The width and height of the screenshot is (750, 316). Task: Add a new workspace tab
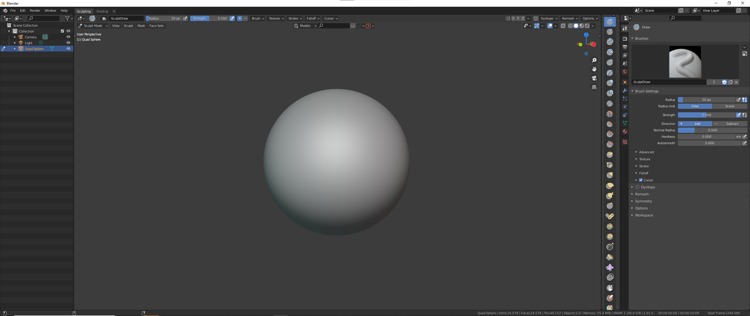pyautogui.click(x=114, y=11)
